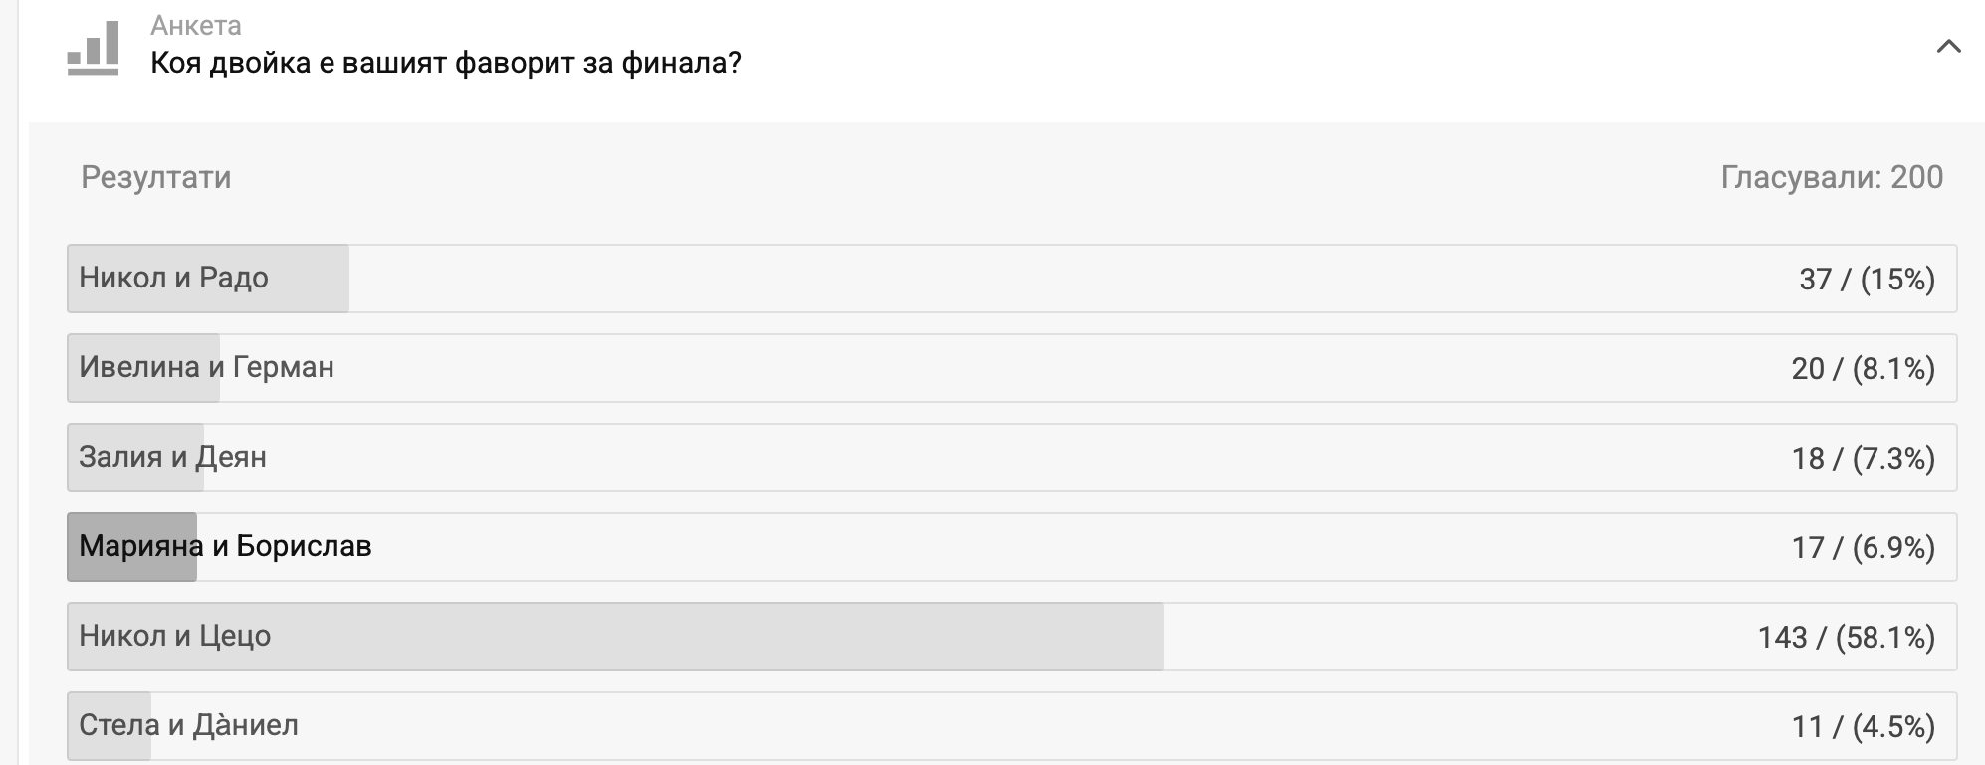Select the 'Ивелина и Герман' poll option
The image size is (1985, 765).
tap(206, 367)
